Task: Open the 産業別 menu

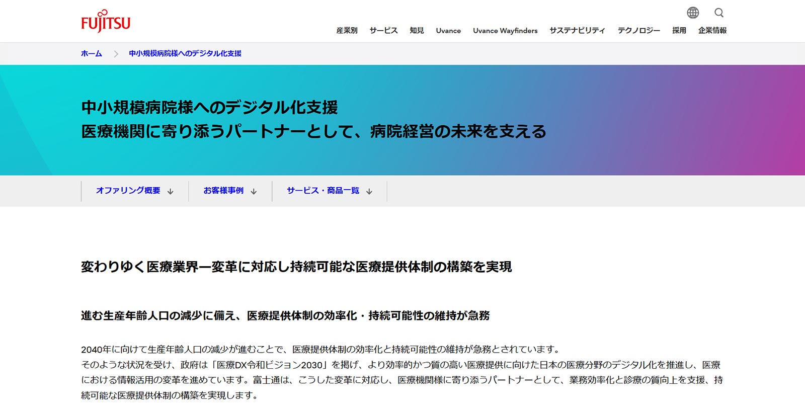Action: click(347, 31)
